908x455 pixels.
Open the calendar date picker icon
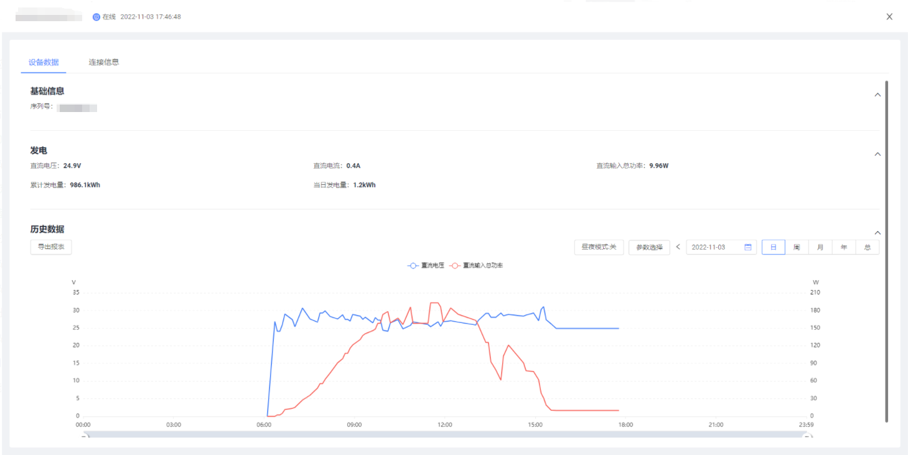(x=748, y=247)
